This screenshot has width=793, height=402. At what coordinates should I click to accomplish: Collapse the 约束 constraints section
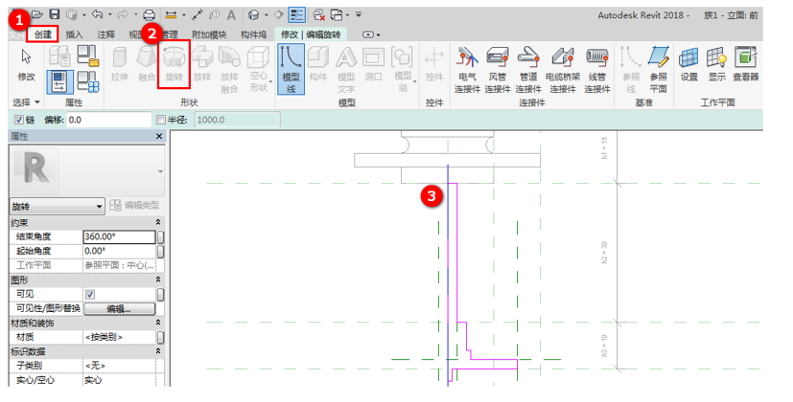[x=158, y=222]
